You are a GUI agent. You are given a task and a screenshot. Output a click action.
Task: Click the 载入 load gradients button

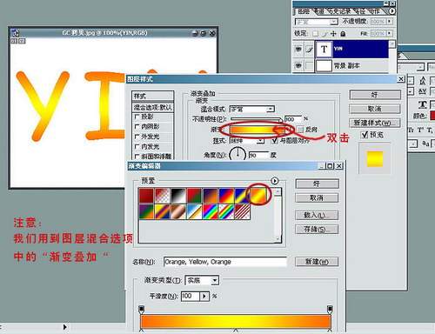click(x=317, y=215)
